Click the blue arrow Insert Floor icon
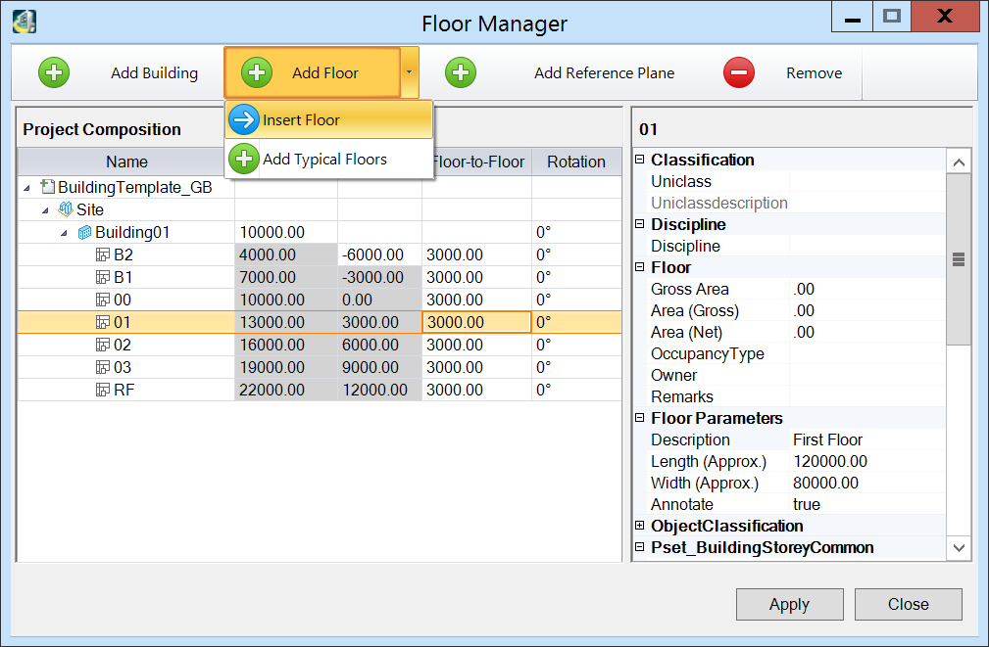This screenshot has height=647, width=989. tap(244, 119)
